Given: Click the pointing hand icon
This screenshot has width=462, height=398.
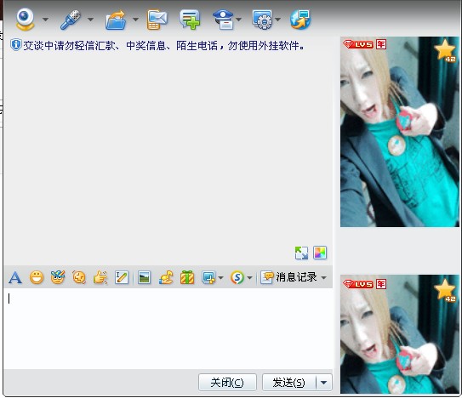Looking at the screenshot, I should tap(100, 277).
